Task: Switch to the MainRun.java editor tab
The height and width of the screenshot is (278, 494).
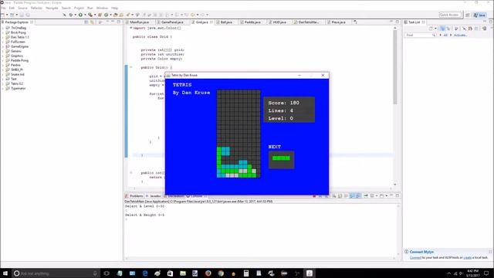Action: 139,22
